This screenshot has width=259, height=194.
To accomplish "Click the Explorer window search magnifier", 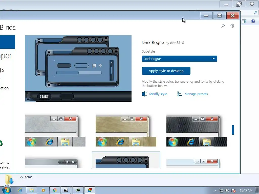I will coord(255,13).
